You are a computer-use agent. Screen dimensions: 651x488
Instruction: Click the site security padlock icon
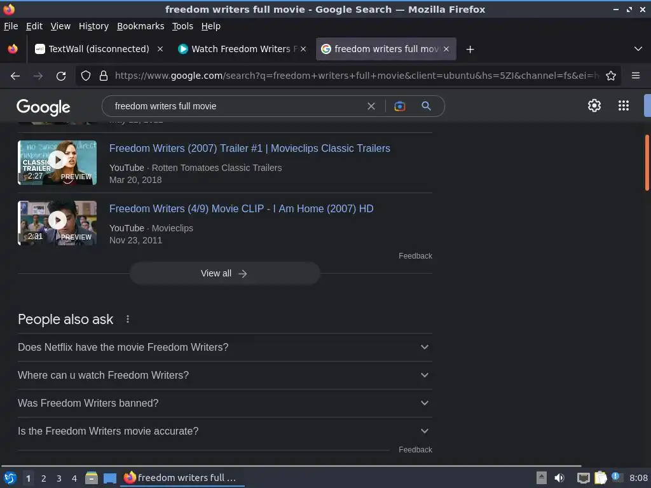pos(104,76)
